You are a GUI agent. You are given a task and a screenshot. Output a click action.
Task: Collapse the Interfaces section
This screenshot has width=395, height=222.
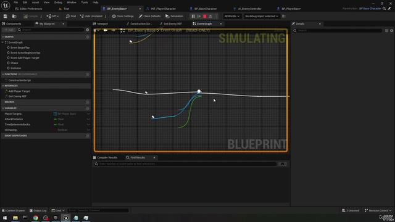click(x=3, y=86)
